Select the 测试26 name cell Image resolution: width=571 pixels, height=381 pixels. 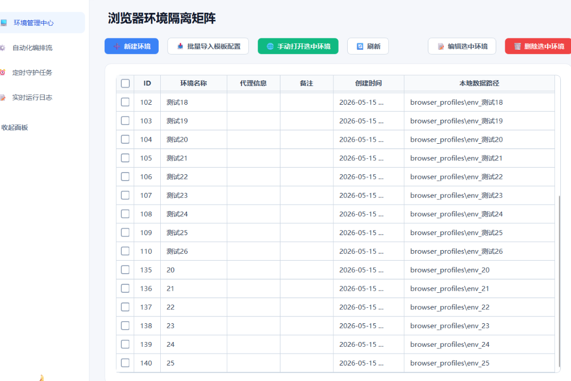(x=194, y=251)
